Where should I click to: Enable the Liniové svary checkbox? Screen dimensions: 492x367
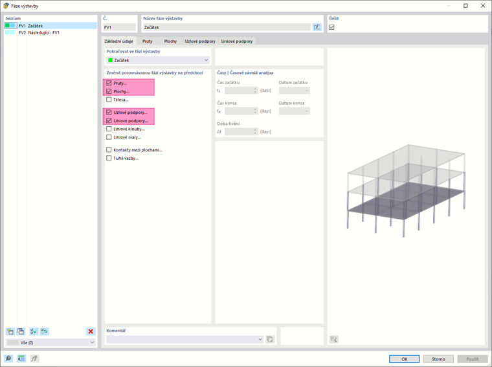(x=109, y=137)
